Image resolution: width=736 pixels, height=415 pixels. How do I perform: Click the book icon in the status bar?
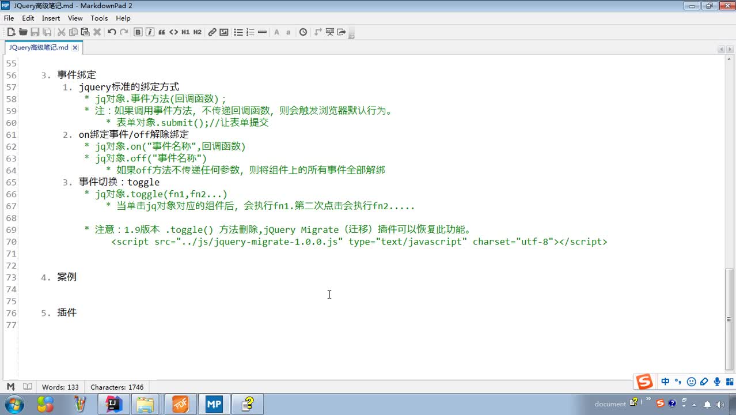(27, 387)
